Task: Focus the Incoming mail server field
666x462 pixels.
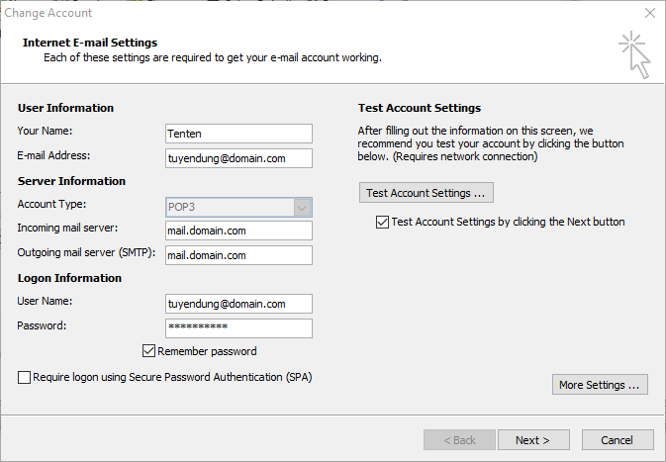Action: [x=238, y=231]
